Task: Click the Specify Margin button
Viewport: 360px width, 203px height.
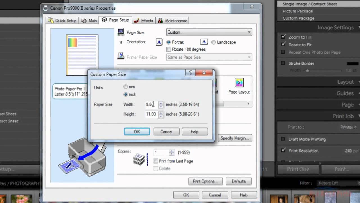Action: pos(235,138)
